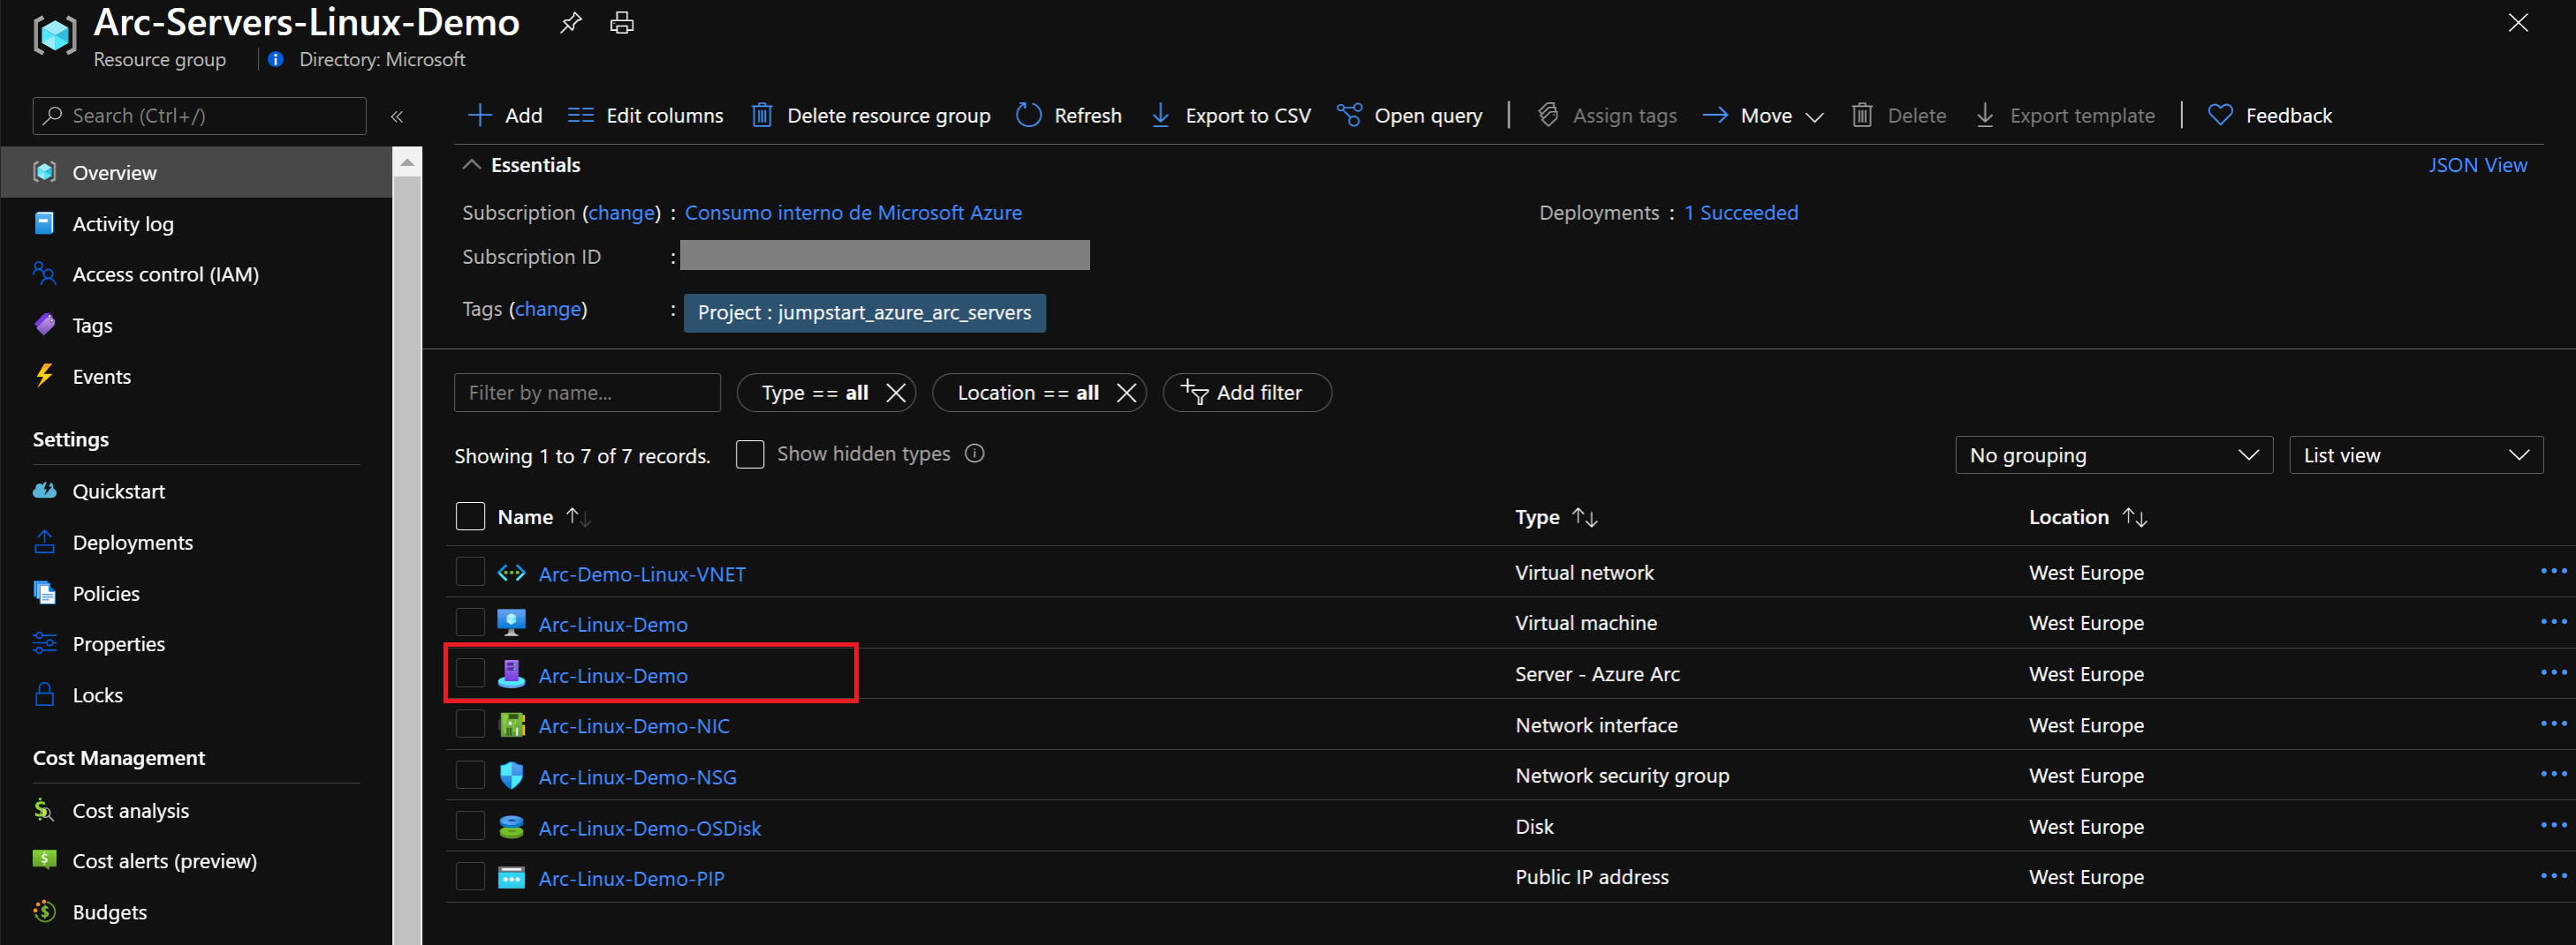
Task: Expand the Move dropdown menu
Action: (x=1763, y=115)
